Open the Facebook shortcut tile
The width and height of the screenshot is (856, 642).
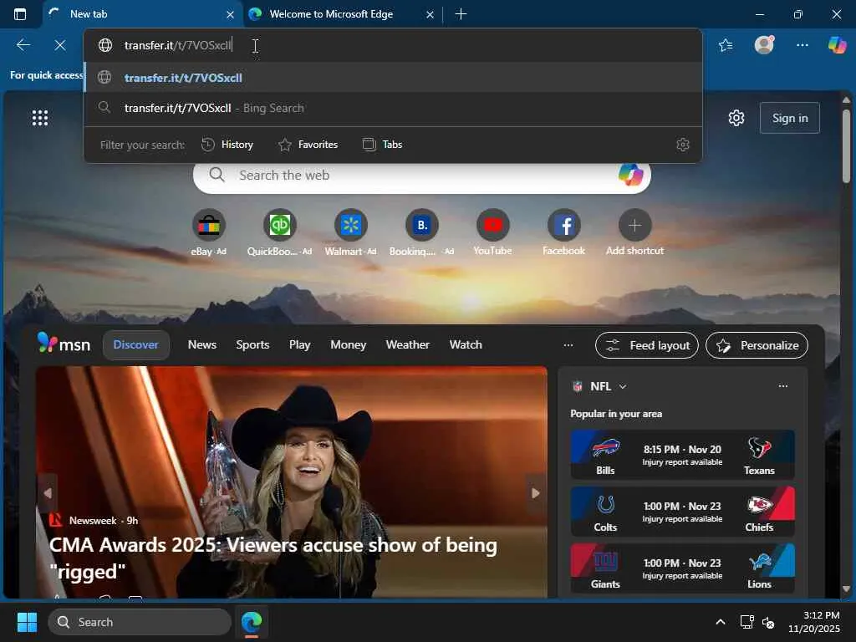click(563, 226)
